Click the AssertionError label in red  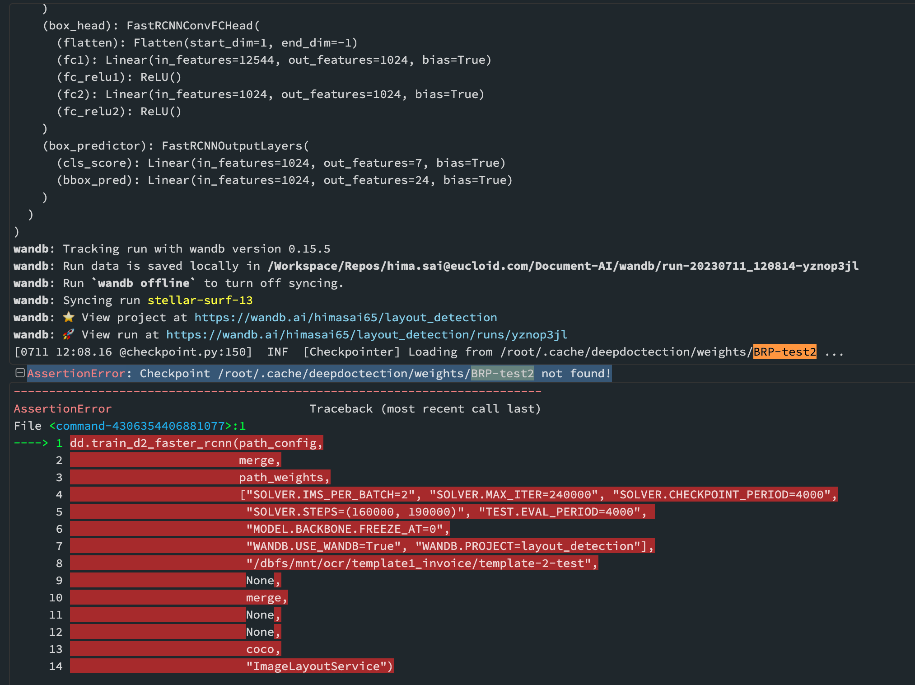click(63, 408)
